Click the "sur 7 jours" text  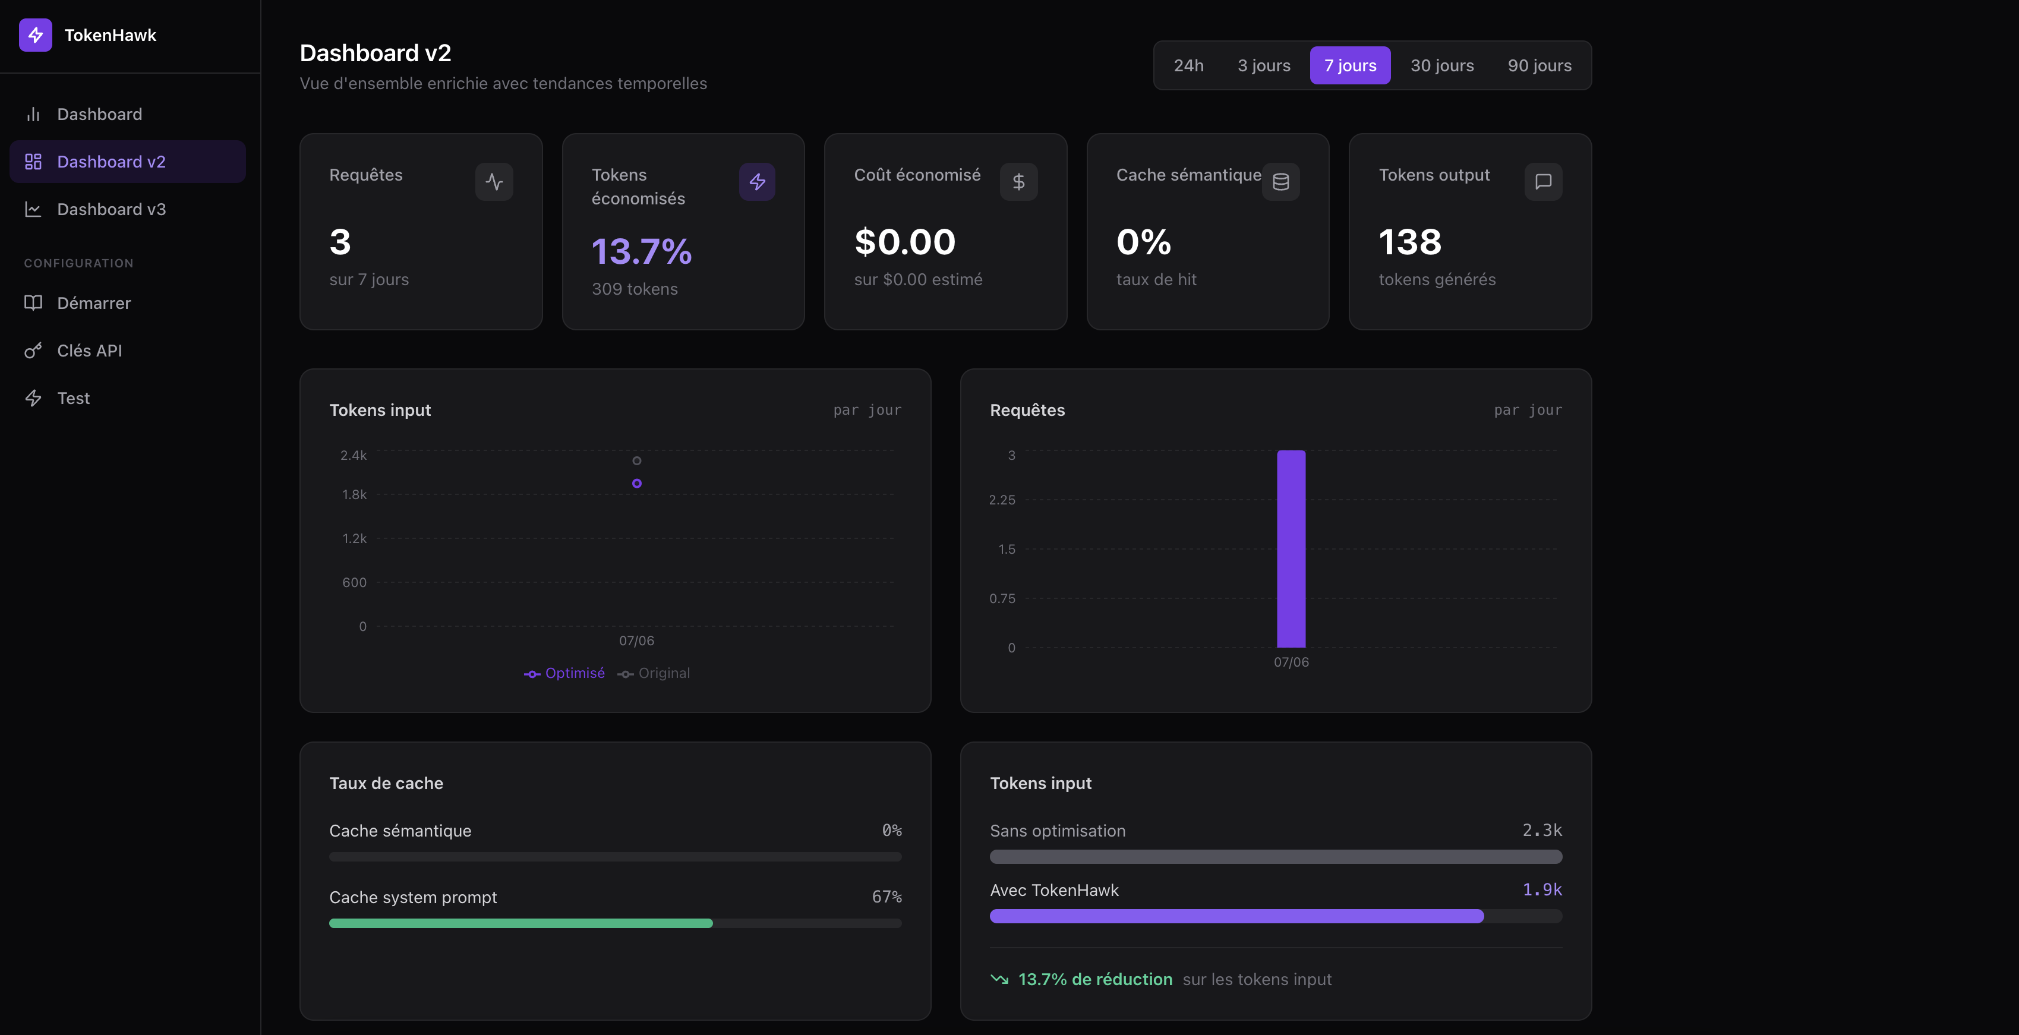tap(369, 280)
